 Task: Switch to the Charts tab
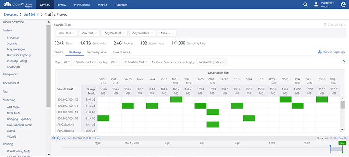click(x=58, y=52)
